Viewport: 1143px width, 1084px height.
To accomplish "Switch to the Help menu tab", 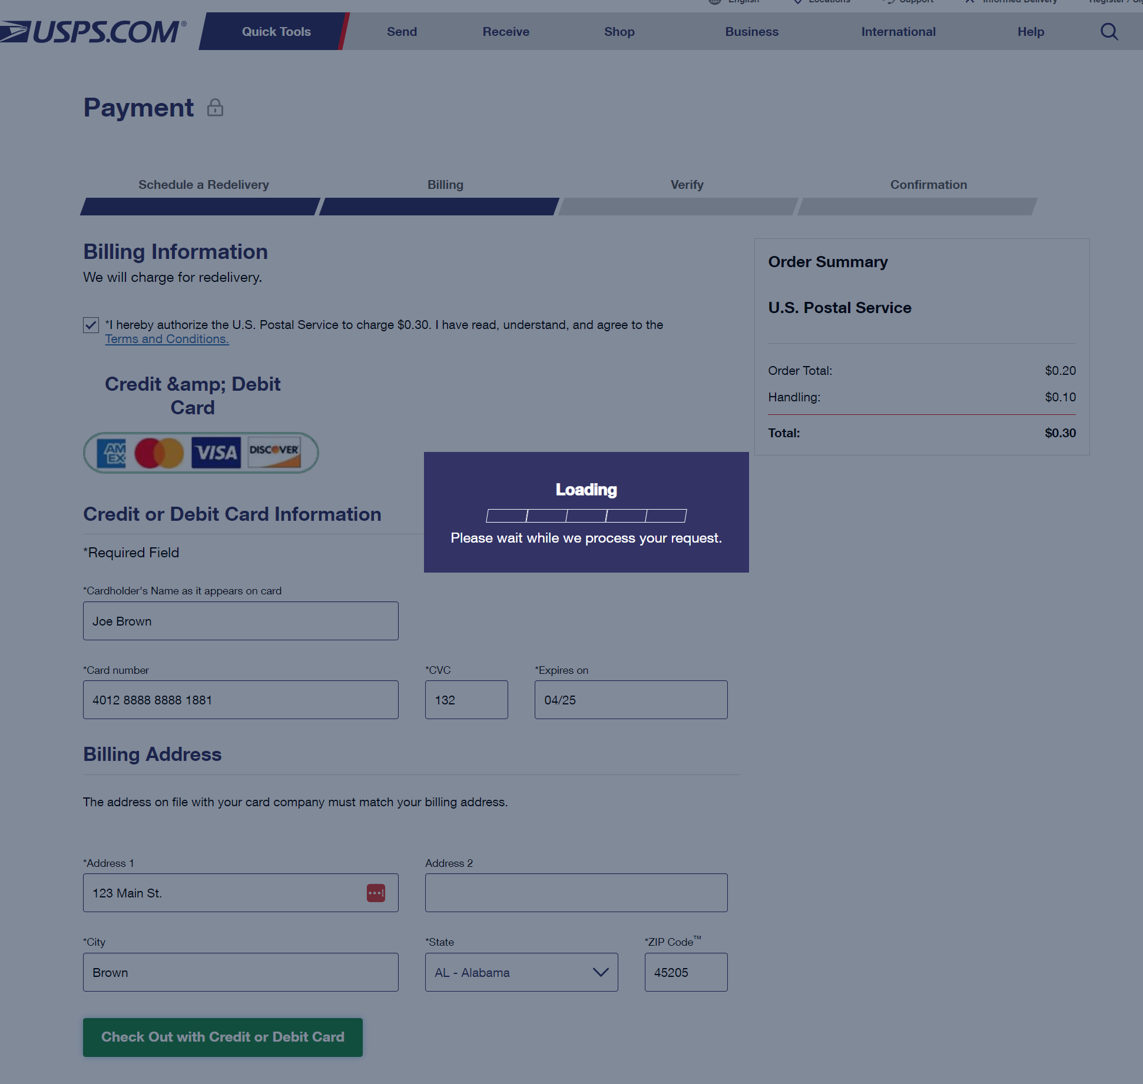I will (1031, 31).
